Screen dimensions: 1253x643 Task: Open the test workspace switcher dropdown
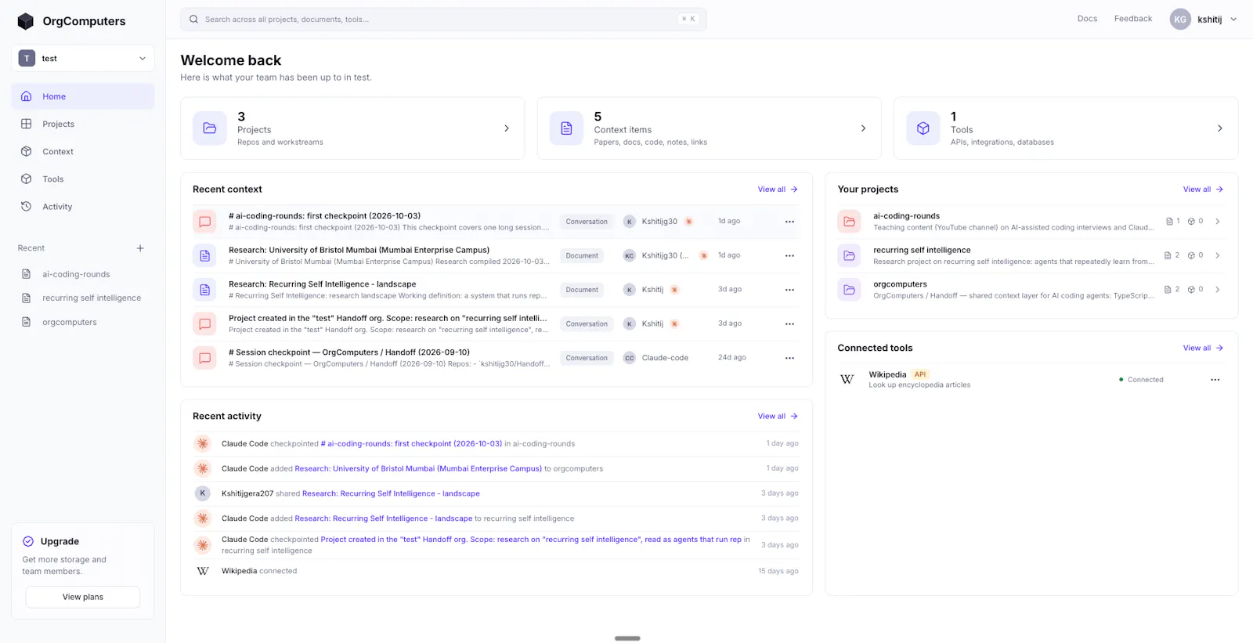pyautogui.click(x=83, y=59)
